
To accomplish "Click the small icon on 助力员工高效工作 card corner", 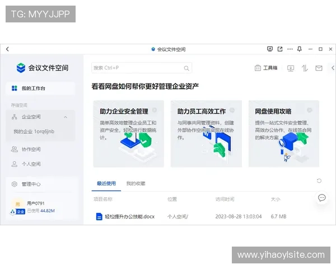I will click(x=232, y=110).
